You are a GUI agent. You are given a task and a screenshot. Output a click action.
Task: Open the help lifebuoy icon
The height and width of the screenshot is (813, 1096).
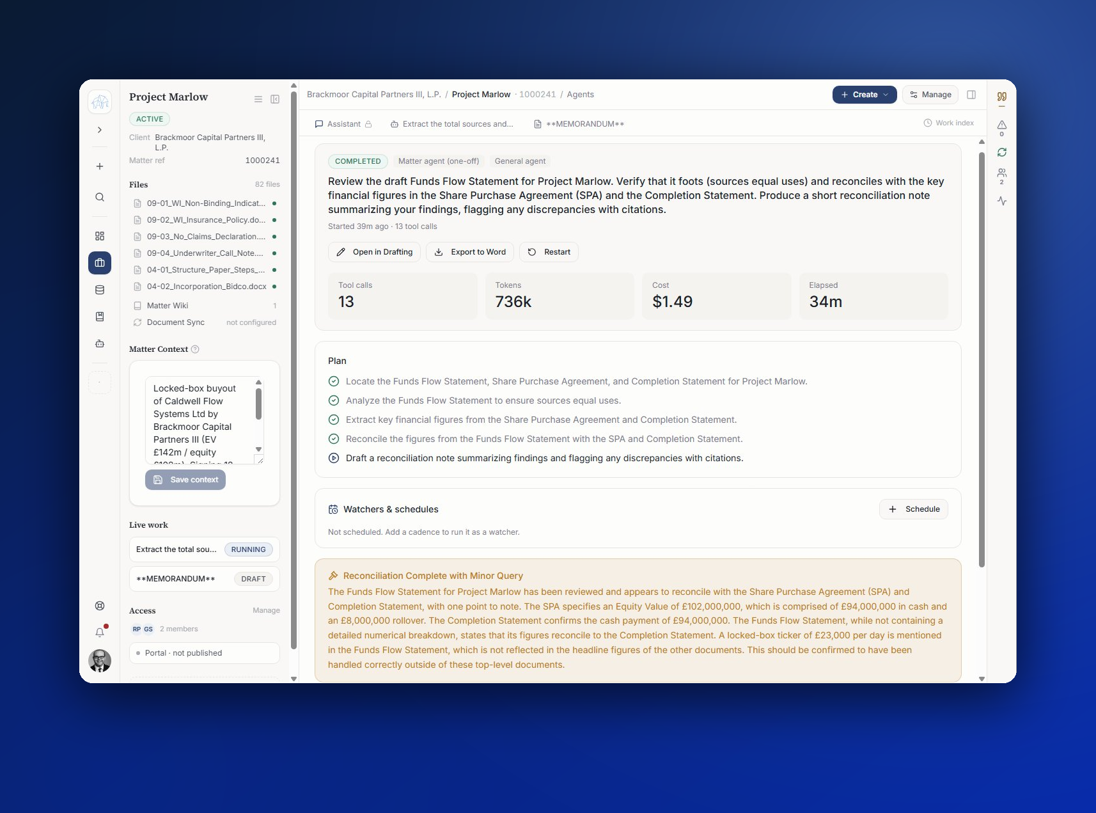tap(100, 606)
